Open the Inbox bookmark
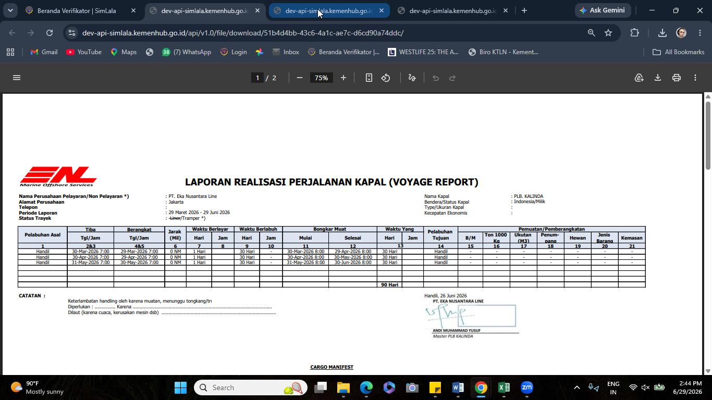 [x=286, y=52]
